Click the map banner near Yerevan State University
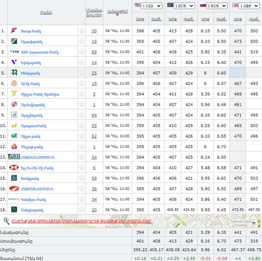 pos(241,223)
